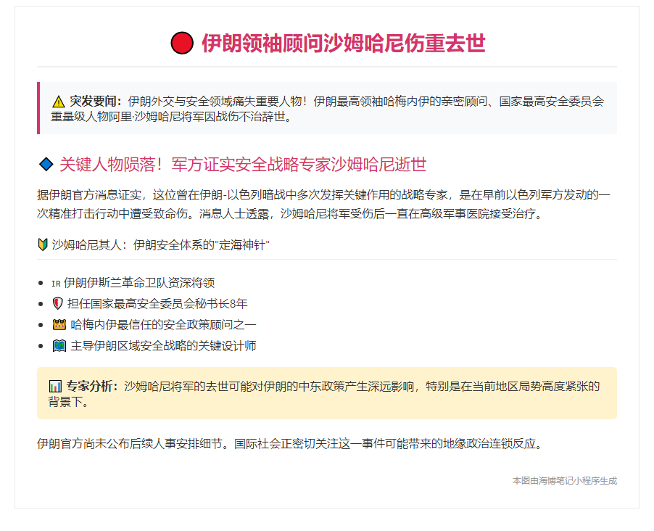654x531 pixels.
Task: Select the bullet item 伊朗伊斯兰革命卫队资深将领
Action: click(139, 283)
